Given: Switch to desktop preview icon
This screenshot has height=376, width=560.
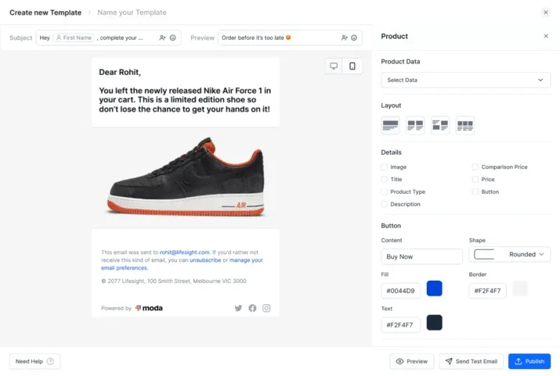Looking at the screenshot, I should [334, 66].
